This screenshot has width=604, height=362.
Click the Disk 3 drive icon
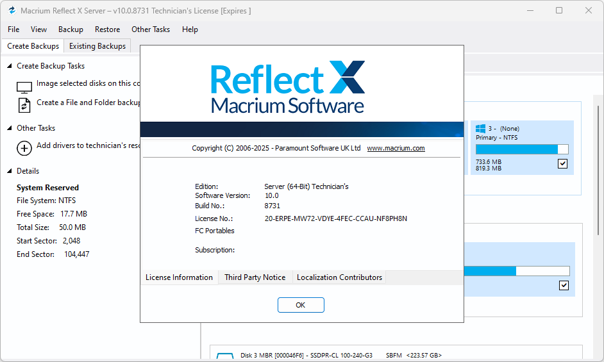225,356
